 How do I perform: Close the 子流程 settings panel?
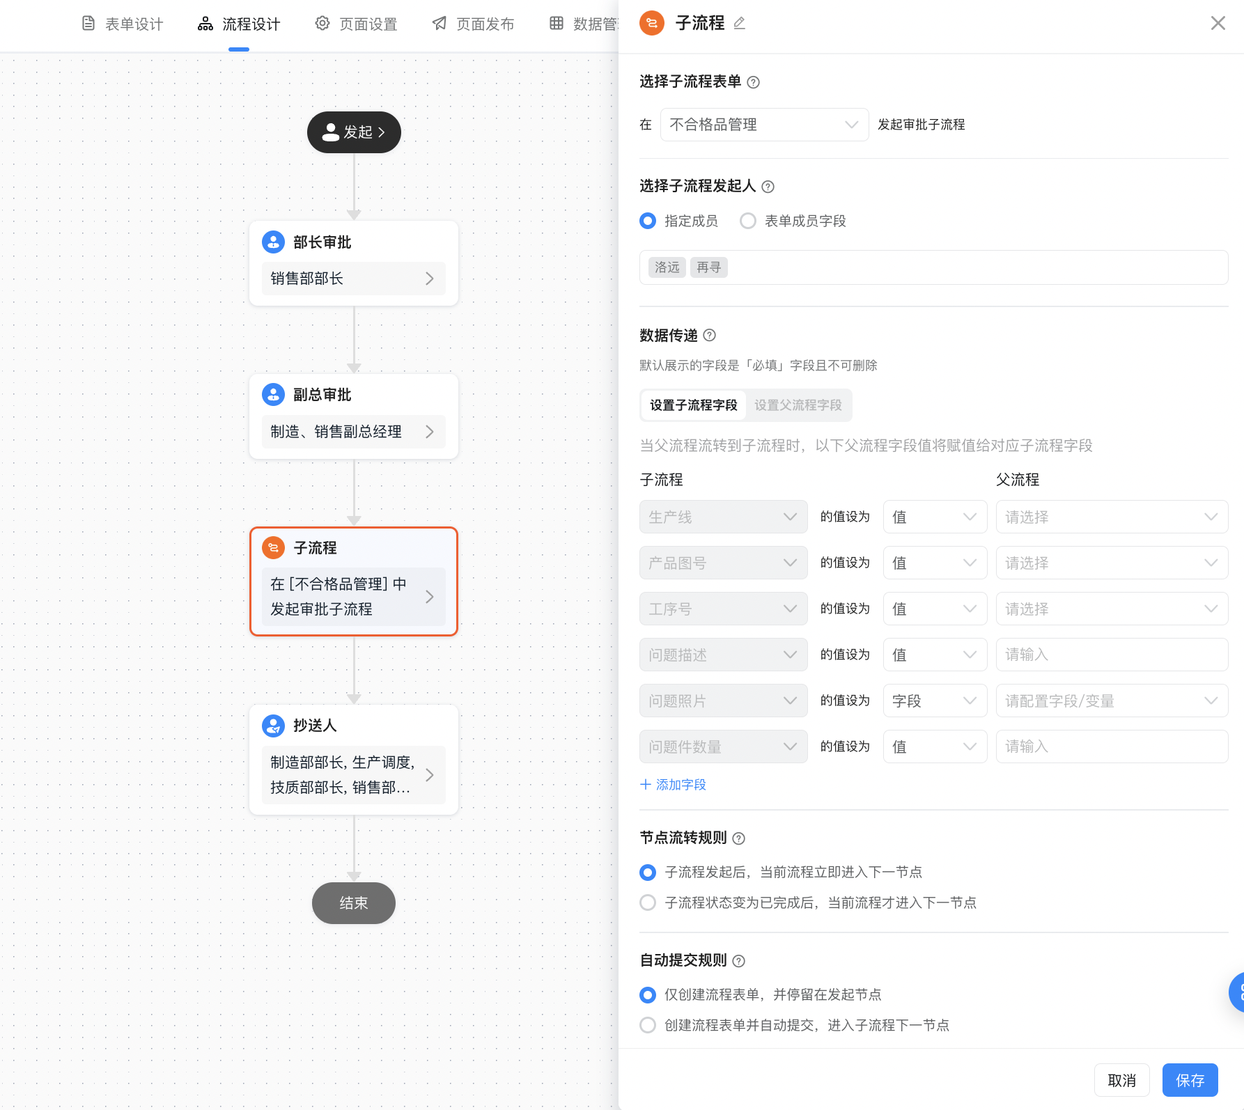click(x=1218, y=23)
